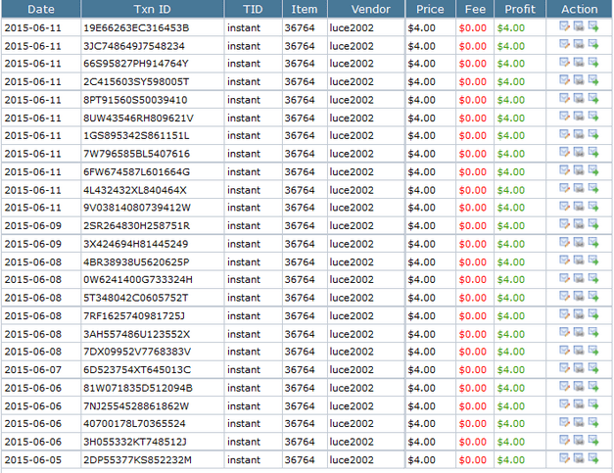614x473 pixels.
Task: Click price $4.00 in row 3AH557486U123552X
Action: (421, 334)
